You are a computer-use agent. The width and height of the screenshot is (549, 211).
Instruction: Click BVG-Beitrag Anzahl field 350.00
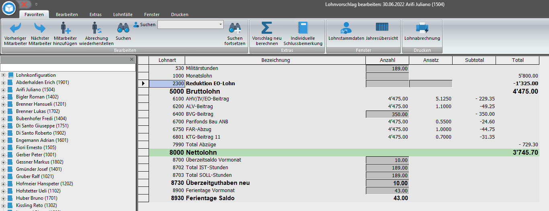[387, 114]
